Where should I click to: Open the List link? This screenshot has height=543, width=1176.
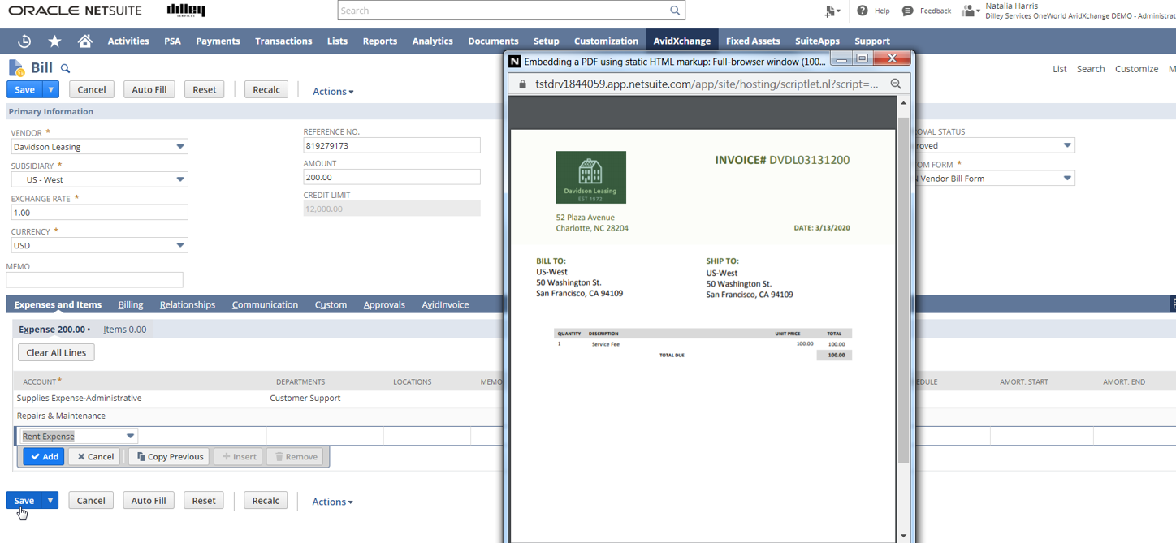tap(1060, 69)
